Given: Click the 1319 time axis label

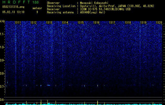Looking at the screenshot, I should (143, 23).
